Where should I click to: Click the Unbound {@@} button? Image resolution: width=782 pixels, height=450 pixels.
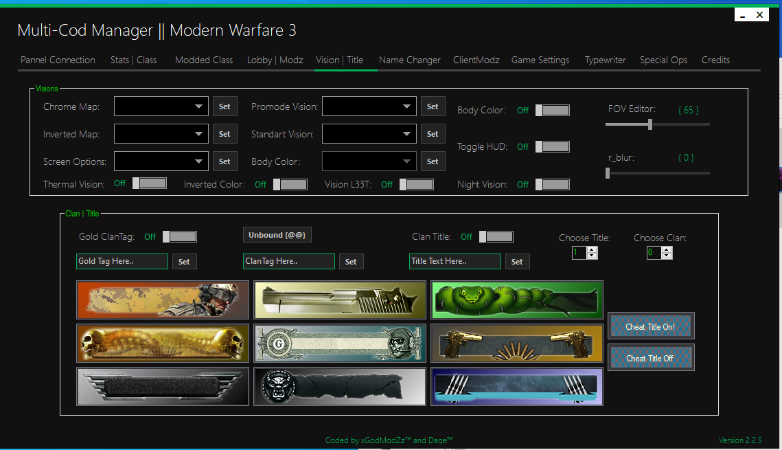[277, 234]
